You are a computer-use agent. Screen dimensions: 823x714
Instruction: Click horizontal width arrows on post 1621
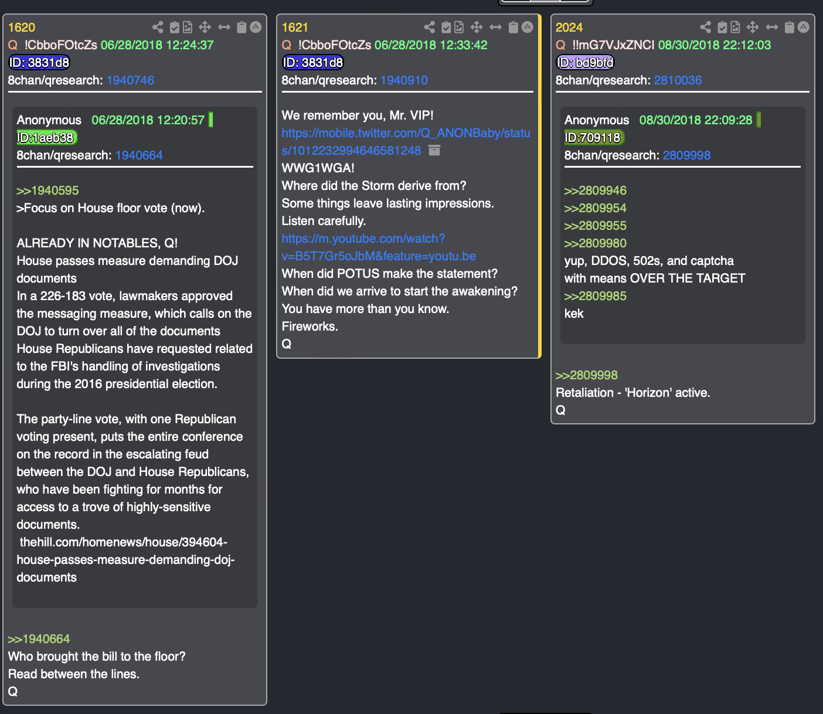496,27
